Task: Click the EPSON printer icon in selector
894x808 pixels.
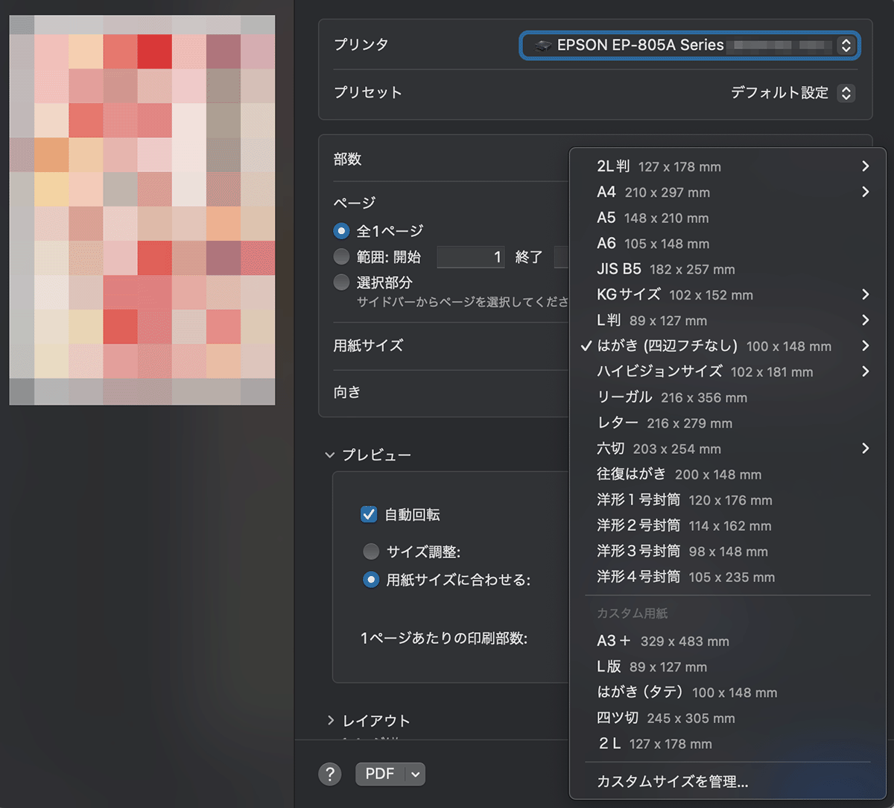Action: click(x=543, y=45)
